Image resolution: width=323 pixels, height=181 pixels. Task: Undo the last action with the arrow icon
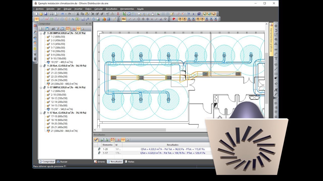point(63,14)
